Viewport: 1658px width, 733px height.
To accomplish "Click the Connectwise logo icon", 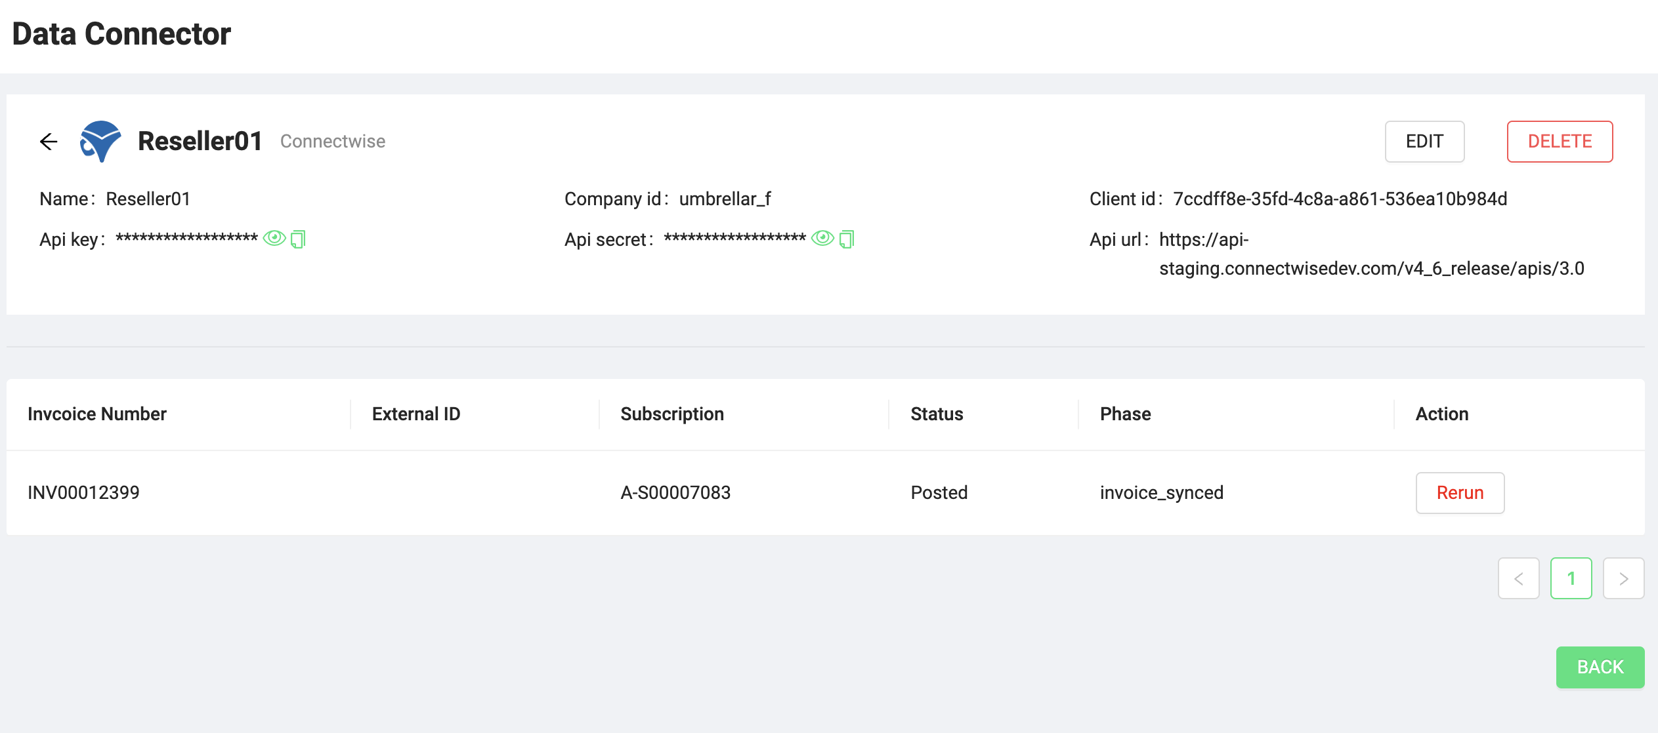I will point(100,141).
